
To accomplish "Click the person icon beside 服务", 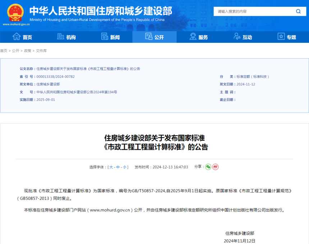I will (x=193, y=36).
